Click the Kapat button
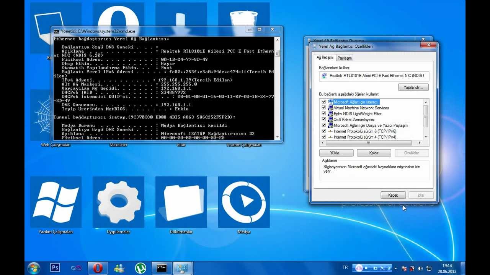This screenshot has height=275, width=490. (x=393, y=195)
